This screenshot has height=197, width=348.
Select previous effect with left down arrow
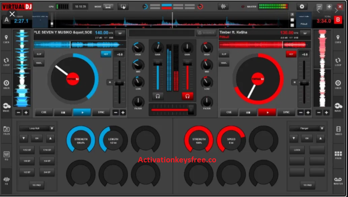point(24,138)
